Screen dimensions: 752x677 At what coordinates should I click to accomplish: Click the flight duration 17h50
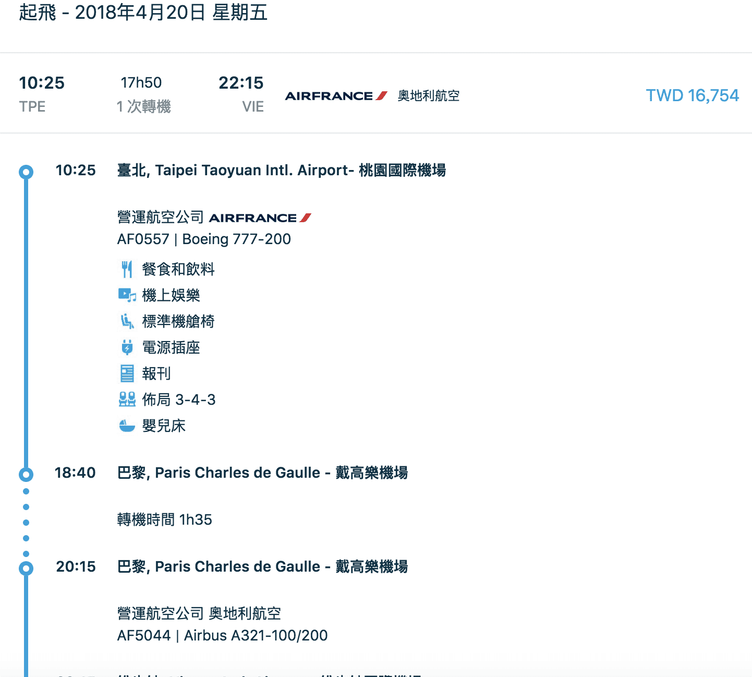point(141,82)
